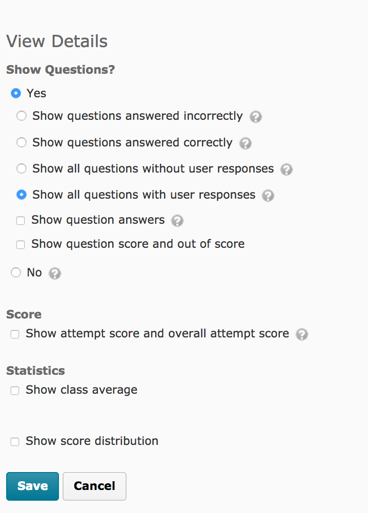Check the 'Show score distribution' box
This screenshot has height=513, width=368.
[x=15, y=441]
